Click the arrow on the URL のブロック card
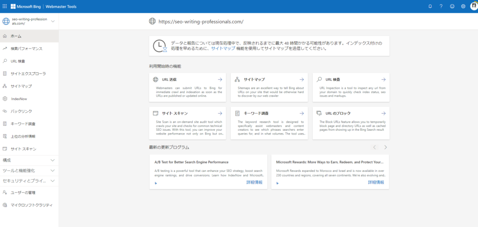478x227 pixels. coord(384,113)
